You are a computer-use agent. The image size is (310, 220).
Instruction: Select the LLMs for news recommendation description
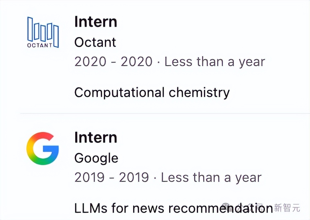pyautogui.click(x=174, y=208)
